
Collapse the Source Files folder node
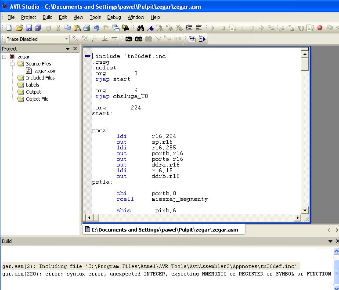[x=13, y=64]
